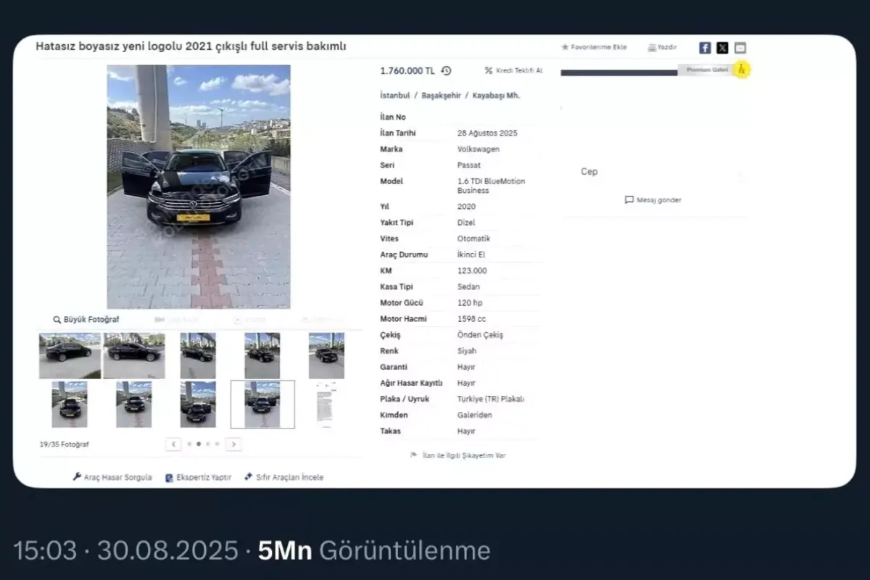The image size is (870, 580).
Task: Select the last pagination dot
Action: coord(217,444)
